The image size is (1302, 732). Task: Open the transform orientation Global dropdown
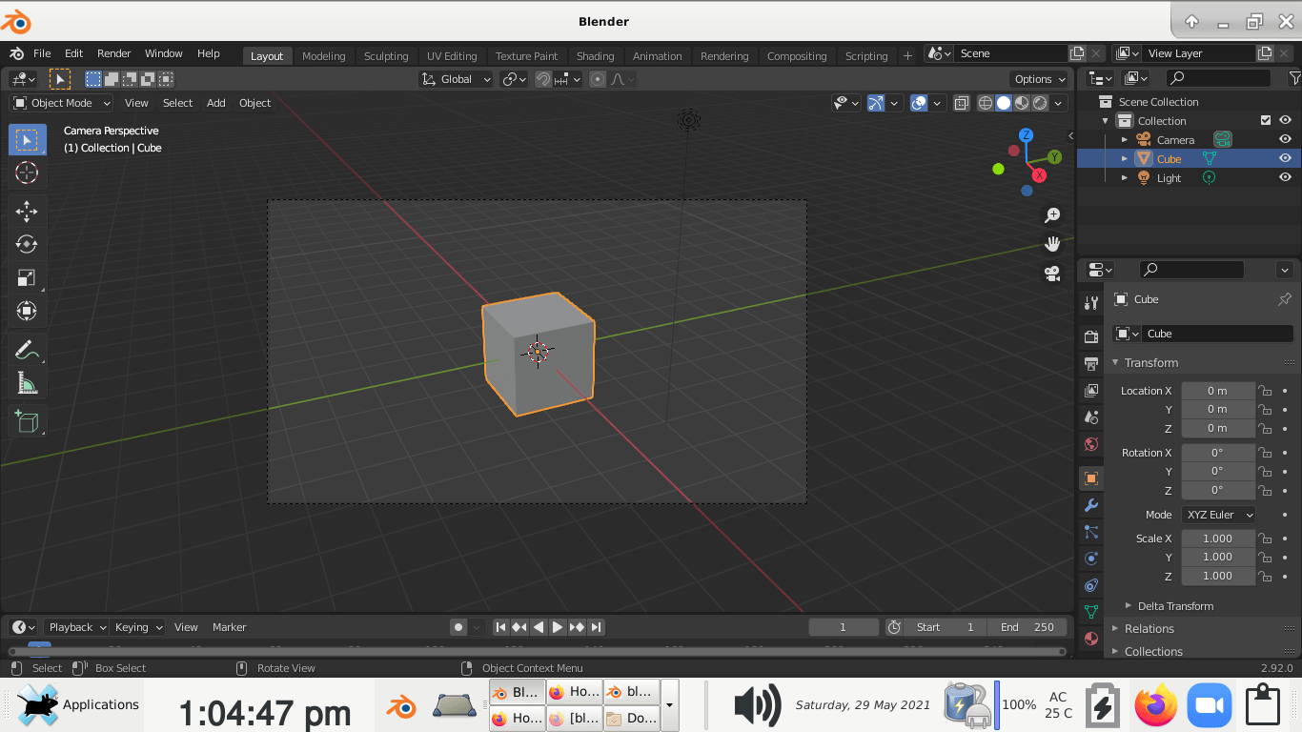point(455,79)
